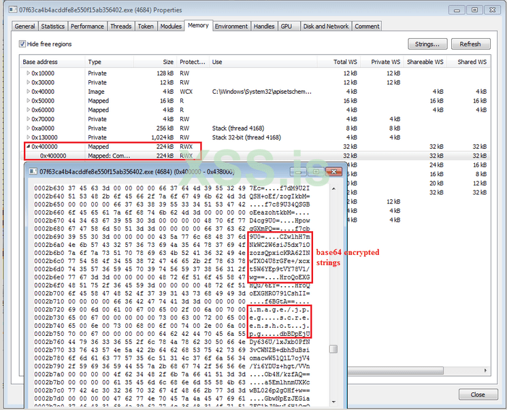507x410 pixels.
Task: Minimize the memory hex viewer window
Action: tap(298, 171)
